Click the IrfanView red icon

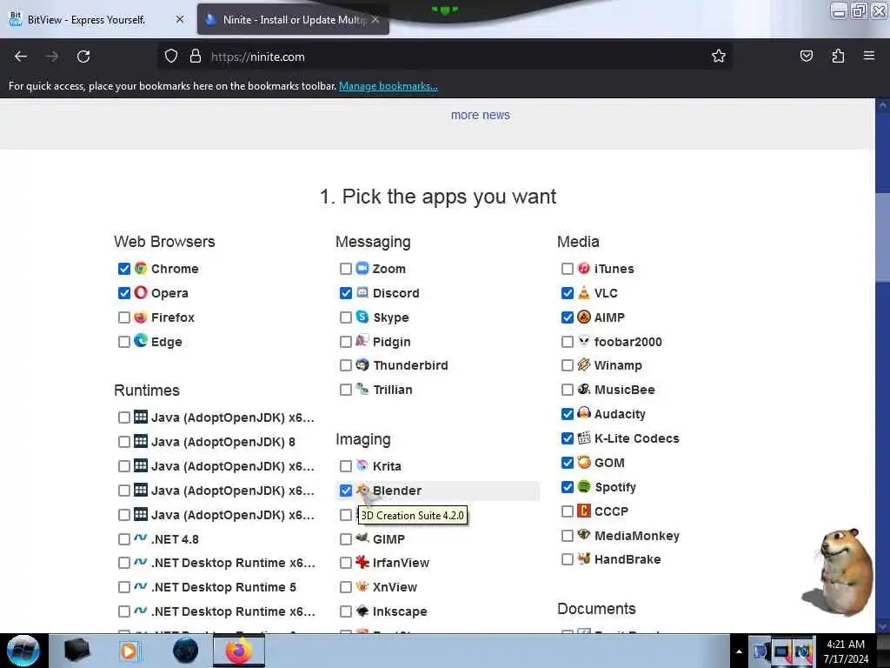362,563
